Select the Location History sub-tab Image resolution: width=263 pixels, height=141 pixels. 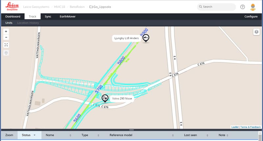point(28,23)
